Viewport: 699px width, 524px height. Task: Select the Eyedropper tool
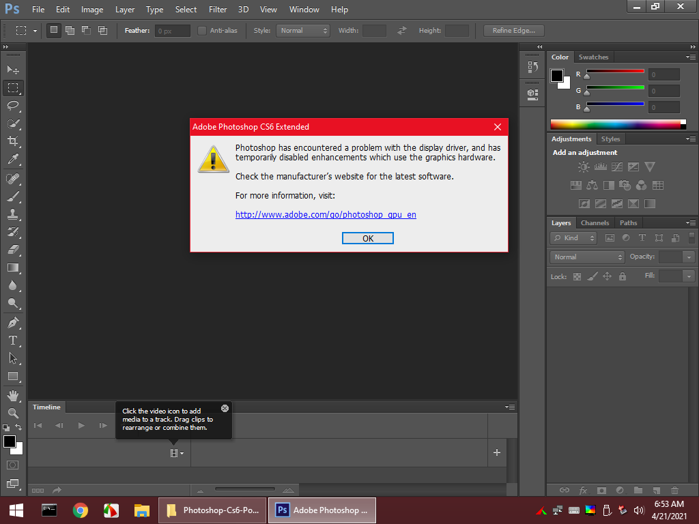click(13, 159)
